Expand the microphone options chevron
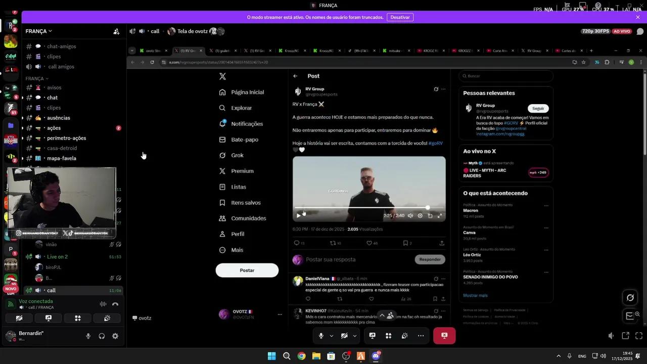Screen dimensions: 647x364 (332, 335)
